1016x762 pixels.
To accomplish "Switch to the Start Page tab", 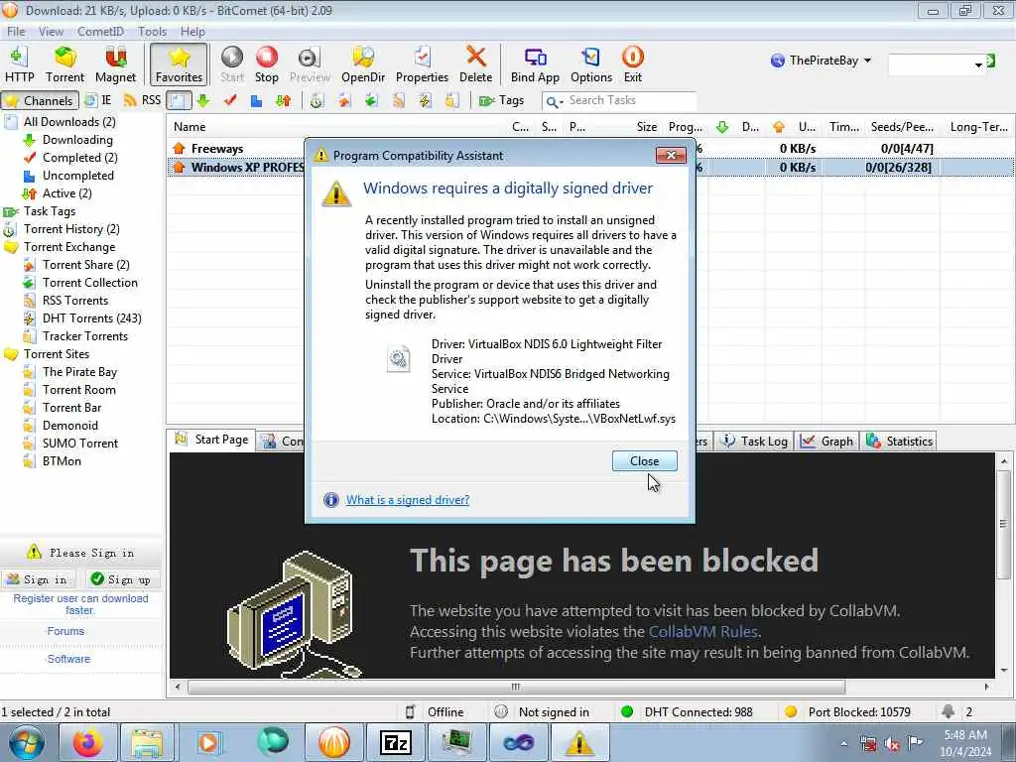I will click(x=211, y=440).
